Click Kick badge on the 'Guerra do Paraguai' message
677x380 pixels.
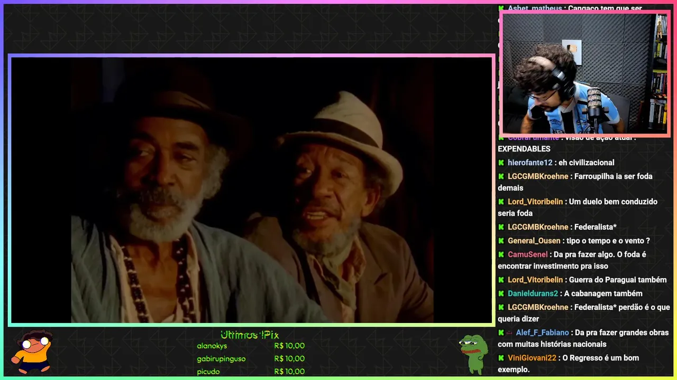coord(501,280)
